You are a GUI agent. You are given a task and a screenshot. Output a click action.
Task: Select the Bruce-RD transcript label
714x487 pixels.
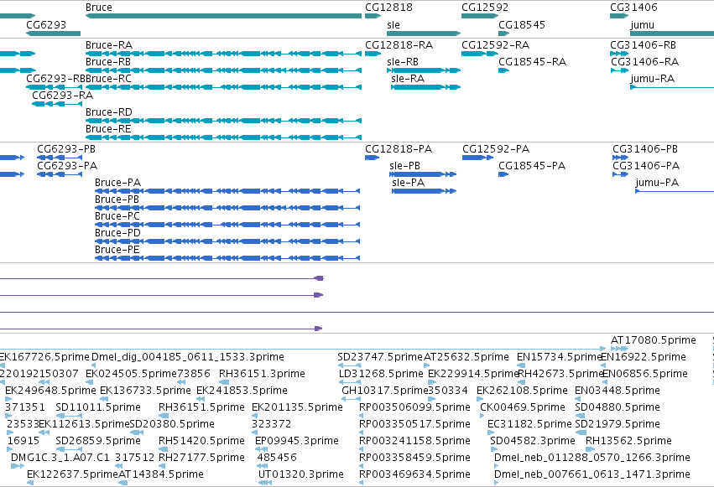[x=109, y=111]
